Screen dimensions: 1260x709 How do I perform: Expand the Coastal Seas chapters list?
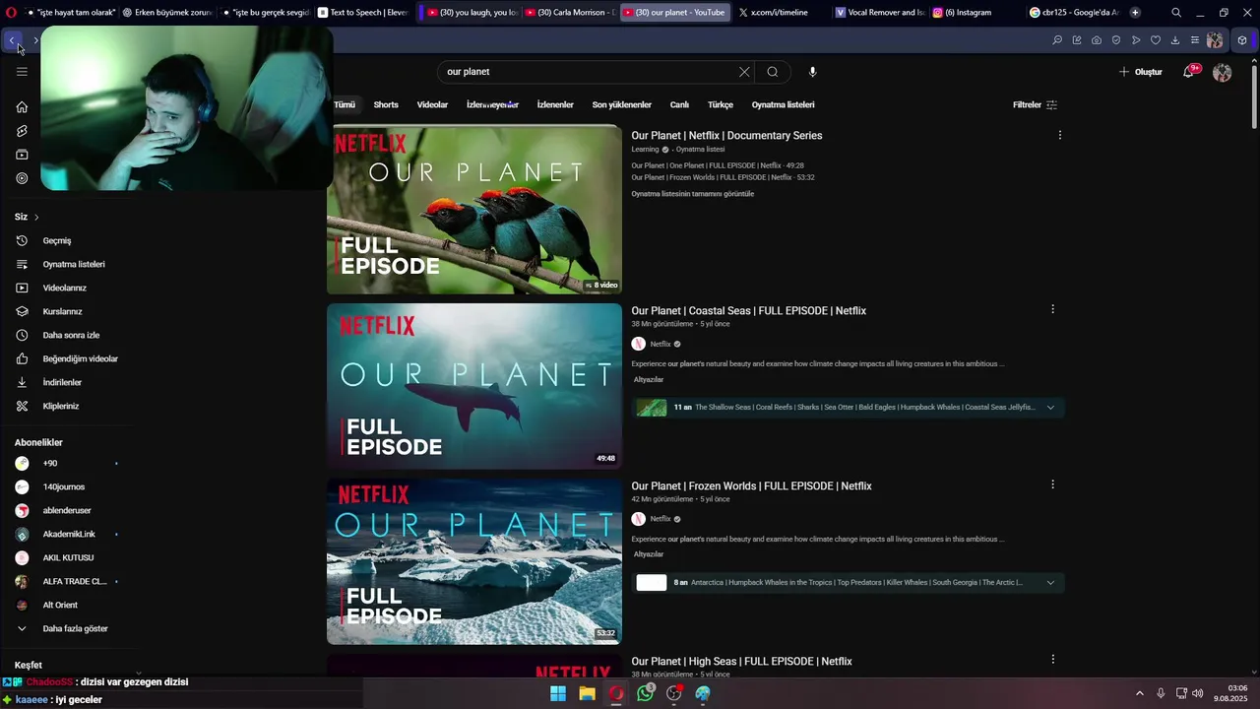coord(1050,408)
